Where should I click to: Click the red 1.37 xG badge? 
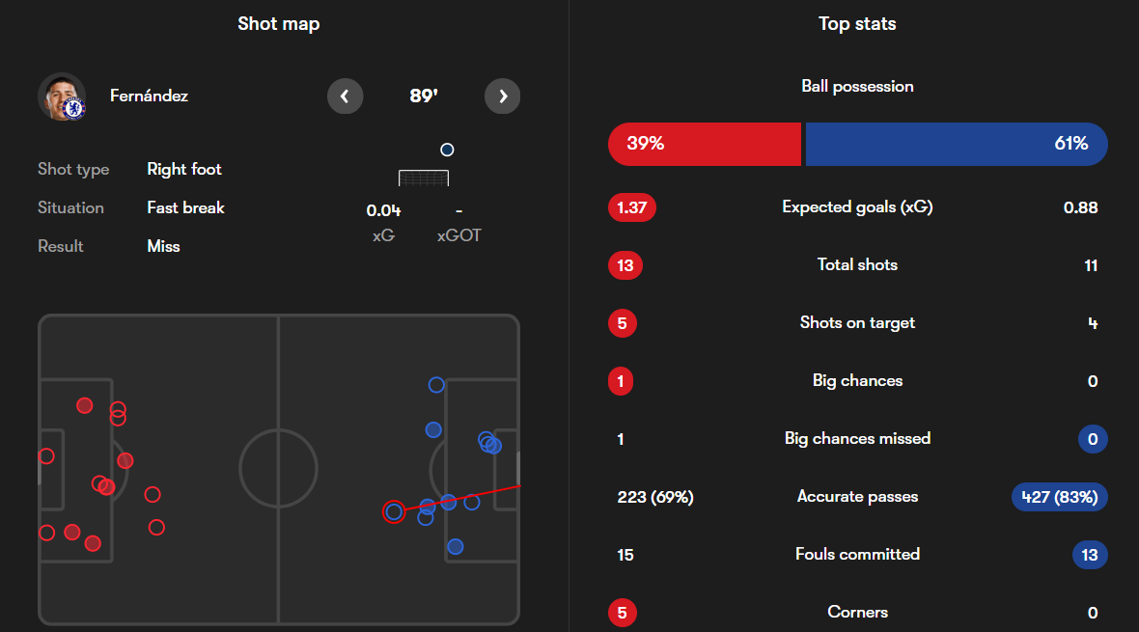coord(632,207)
